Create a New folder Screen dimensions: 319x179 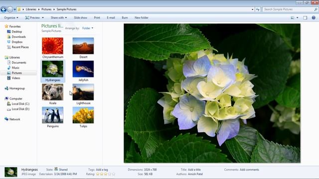click(142, 18)
